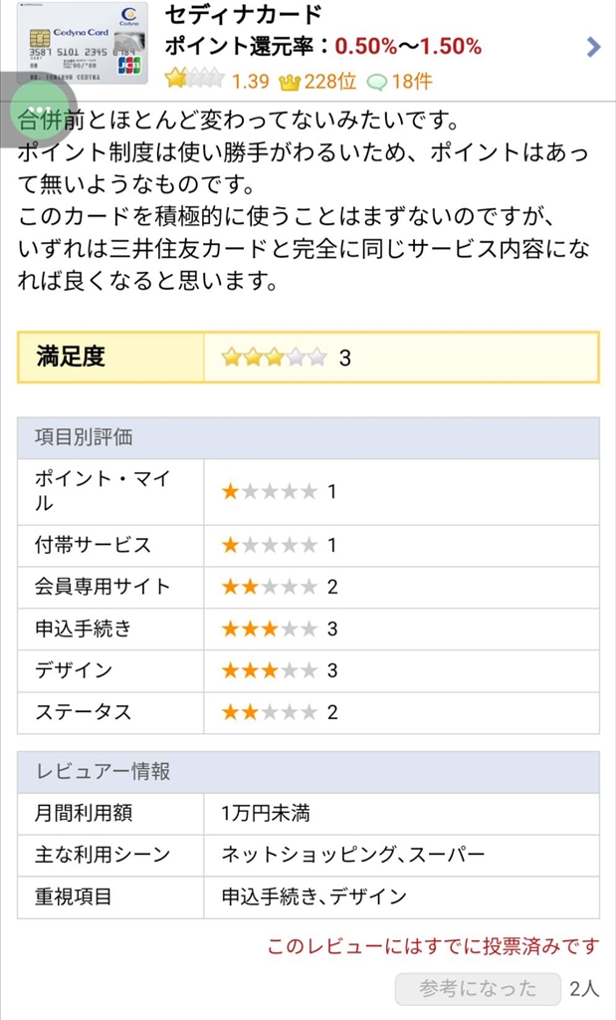
Task: Tap the crown ranking icon
Action: pos(290,82)
